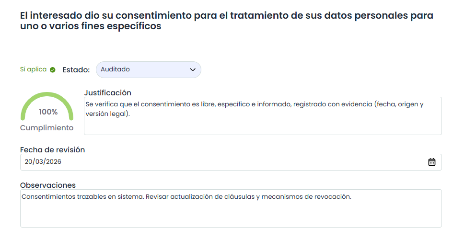Click the Observaciones field label
Screen dimensions: 453x240
[48, 185]
